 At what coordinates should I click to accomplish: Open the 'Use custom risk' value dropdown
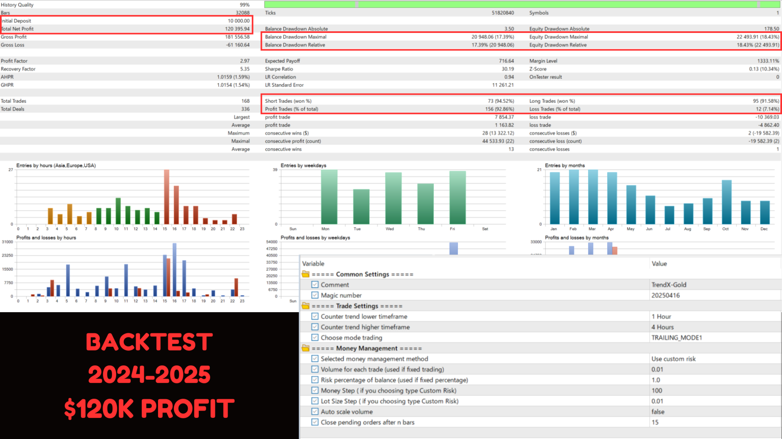pos(715,359)
